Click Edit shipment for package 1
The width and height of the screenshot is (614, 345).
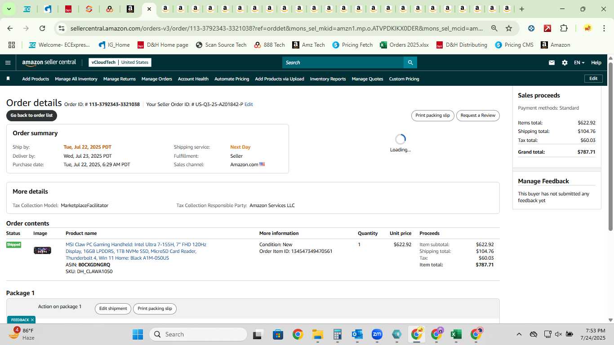click(x=113, y=309)
